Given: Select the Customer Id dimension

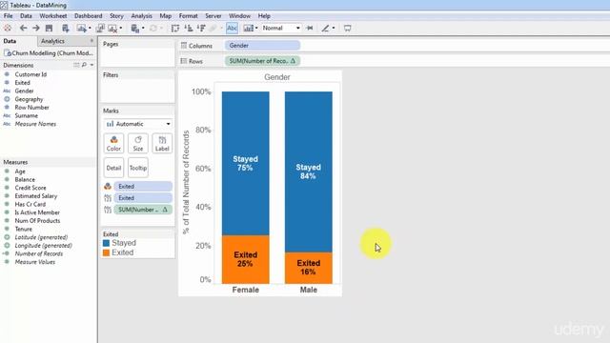Looking at the screenshot, I should click(x=30, y=74).
